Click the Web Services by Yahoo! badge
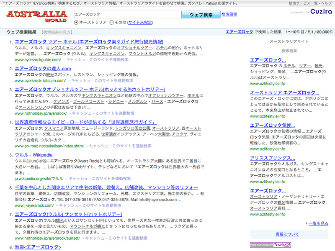Viewport: 335px width, 251px height. [271, 245]
